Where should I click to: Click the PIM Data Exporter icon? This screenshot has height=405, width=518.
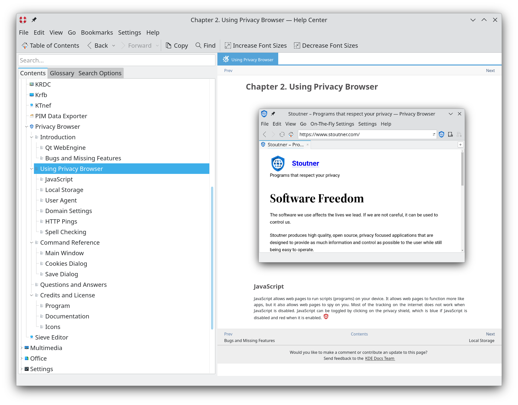[x=32, y=116]
